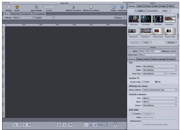Select the City Cover template thumbnail
This screenshot has width=180, height=130.
pyautogui.click(x=134, y=19)
